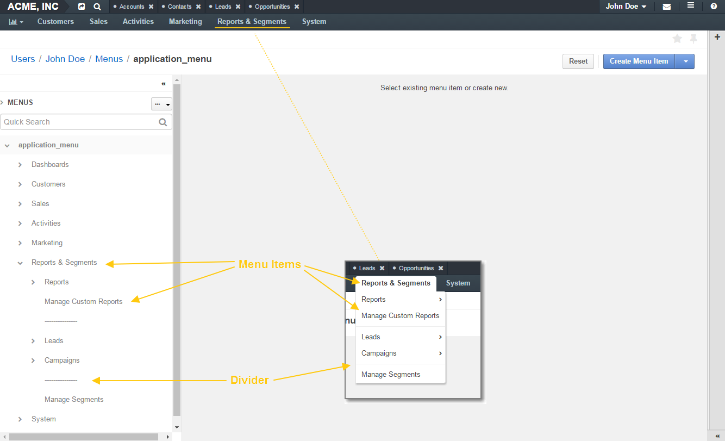Screen dimensions: 725x441
Task: Close the Opportunities pinned tab in top bar
Action: (296, 7)
